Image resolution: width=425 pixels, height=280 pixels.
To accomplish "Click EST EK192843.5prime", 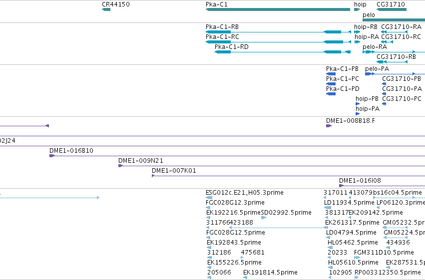I will (x=209, y=248).
